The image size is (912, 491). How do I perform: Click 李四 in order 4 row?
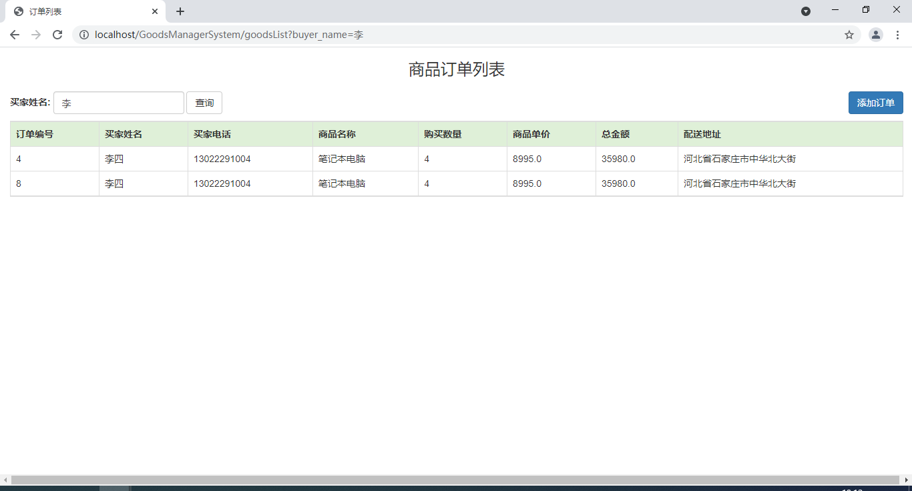pyautogui.click(x=114, y=159)
